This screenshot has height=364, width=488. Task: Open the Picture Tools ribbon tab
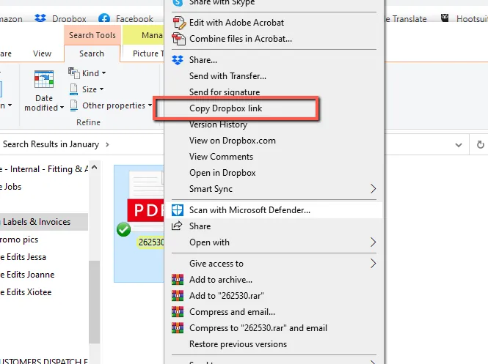148,53
